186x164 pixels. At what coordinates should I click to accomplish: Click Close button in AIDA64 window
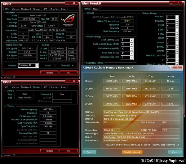pos(175,152)
